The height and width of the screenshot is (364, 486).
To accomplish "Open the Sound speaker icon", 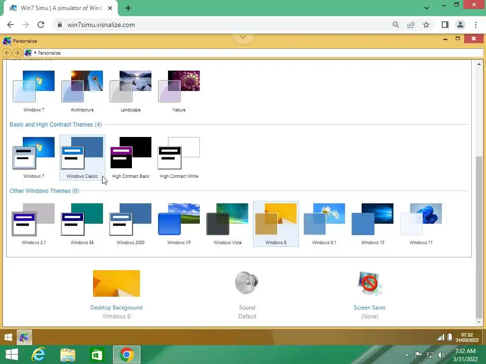I will pos(247,282).
